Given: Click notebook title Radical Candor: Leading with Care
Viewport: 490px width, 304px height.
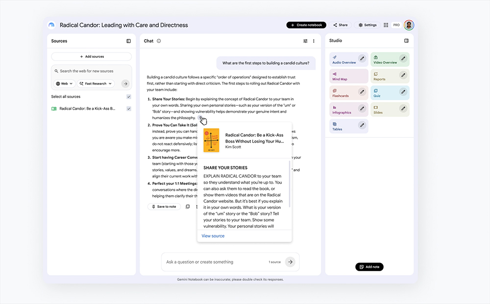Looking at the screenshot, I should [124, 25].
